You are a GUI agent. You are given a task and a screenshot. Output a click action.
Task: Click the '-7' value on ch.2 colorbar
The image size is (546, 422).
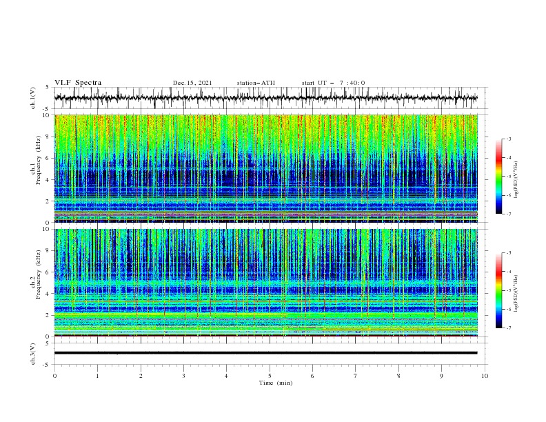click(509, 328)
